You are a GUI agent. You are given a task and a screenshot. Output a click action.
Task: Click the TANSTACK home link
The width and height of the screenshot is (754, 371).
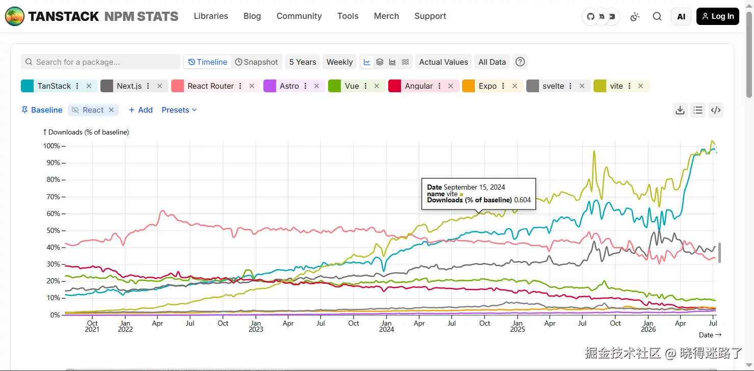tap(64, 16)
